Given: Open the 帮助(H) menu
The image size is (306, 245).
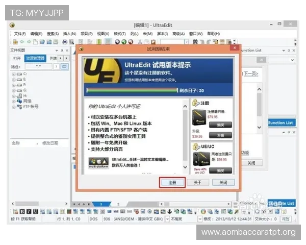Looking at the screenshot, I should tap(214, 34).
